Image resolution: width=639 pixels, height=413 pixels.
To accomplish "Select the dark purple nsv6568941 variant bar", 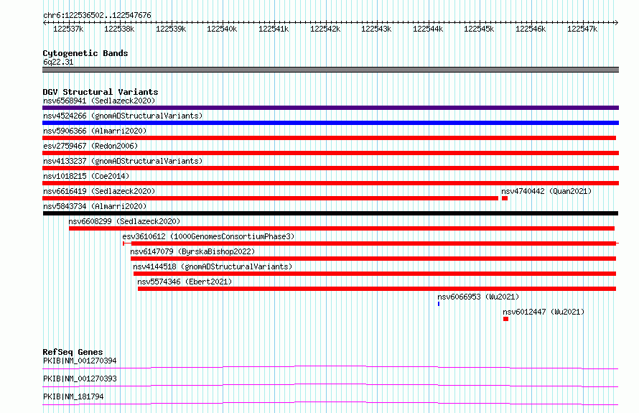I will [x=330, y=108].
